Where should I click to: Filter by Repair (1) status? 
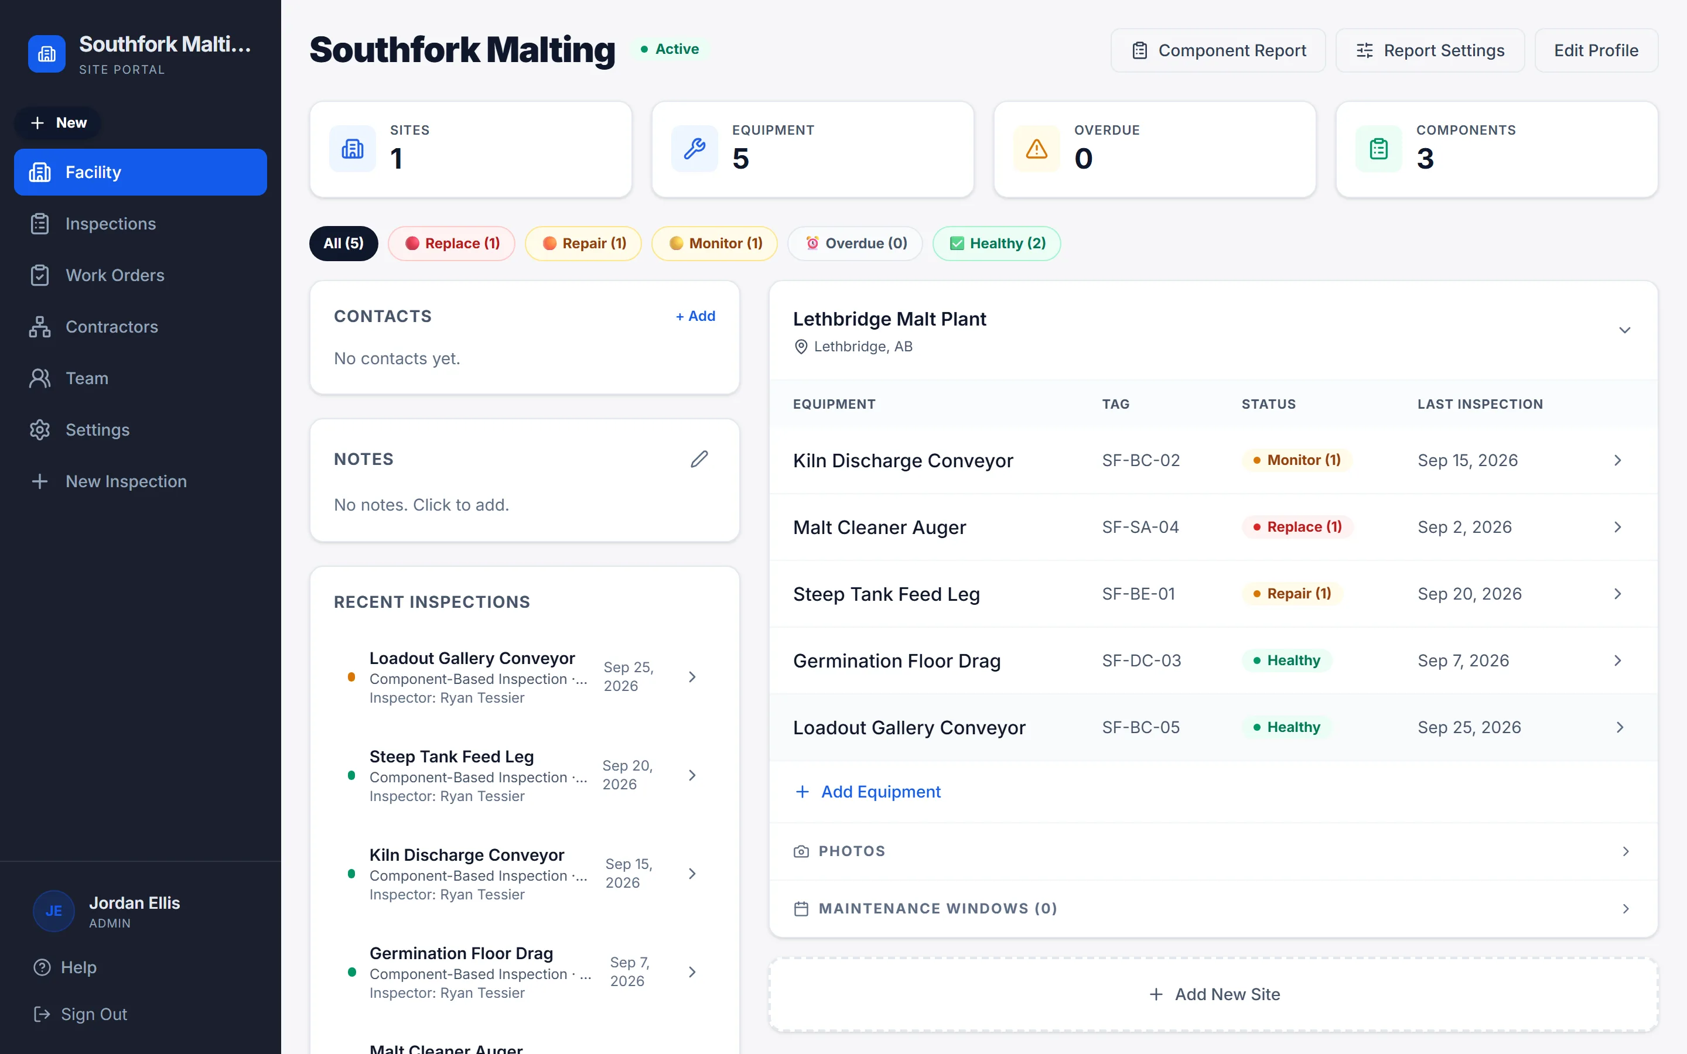coord(583,243)
